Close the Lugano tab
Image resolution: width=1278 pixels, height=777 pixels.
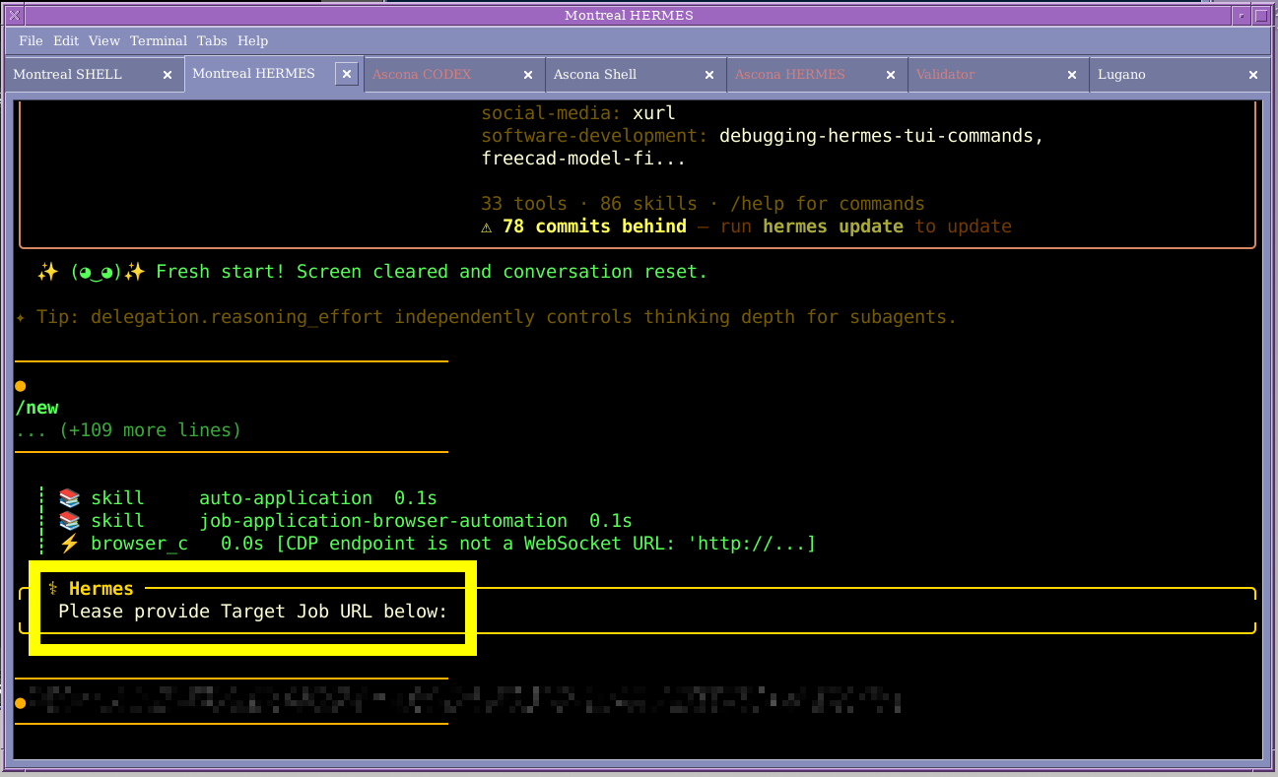coord(1253,75)
